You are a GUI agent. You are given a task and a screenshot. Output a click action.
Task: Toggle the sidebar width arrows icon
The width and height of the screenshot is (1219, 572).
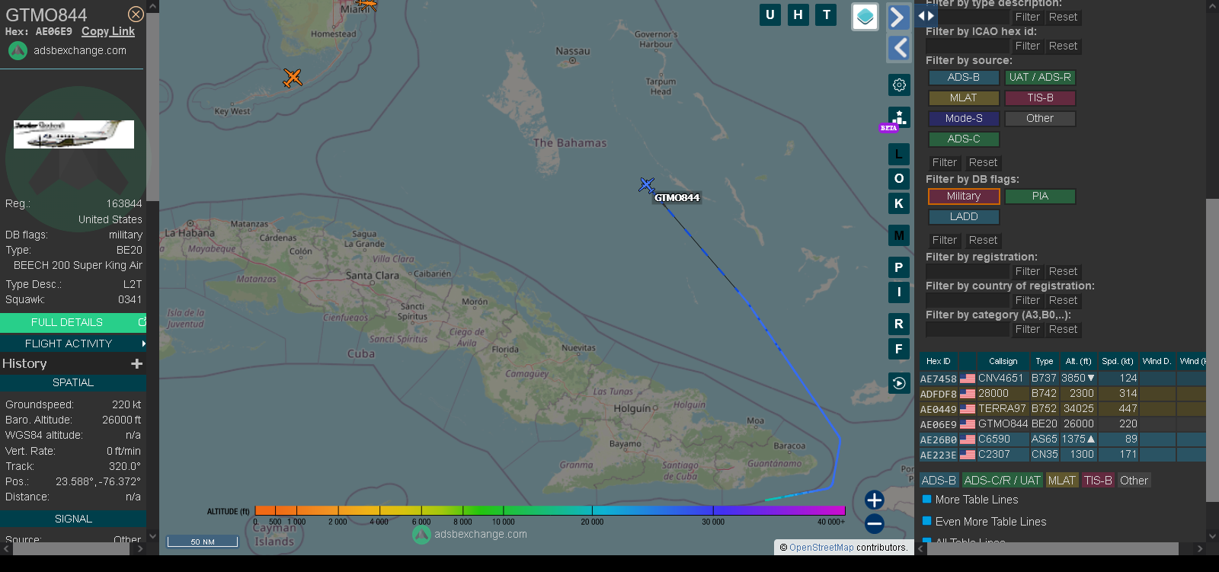[926, 15]
